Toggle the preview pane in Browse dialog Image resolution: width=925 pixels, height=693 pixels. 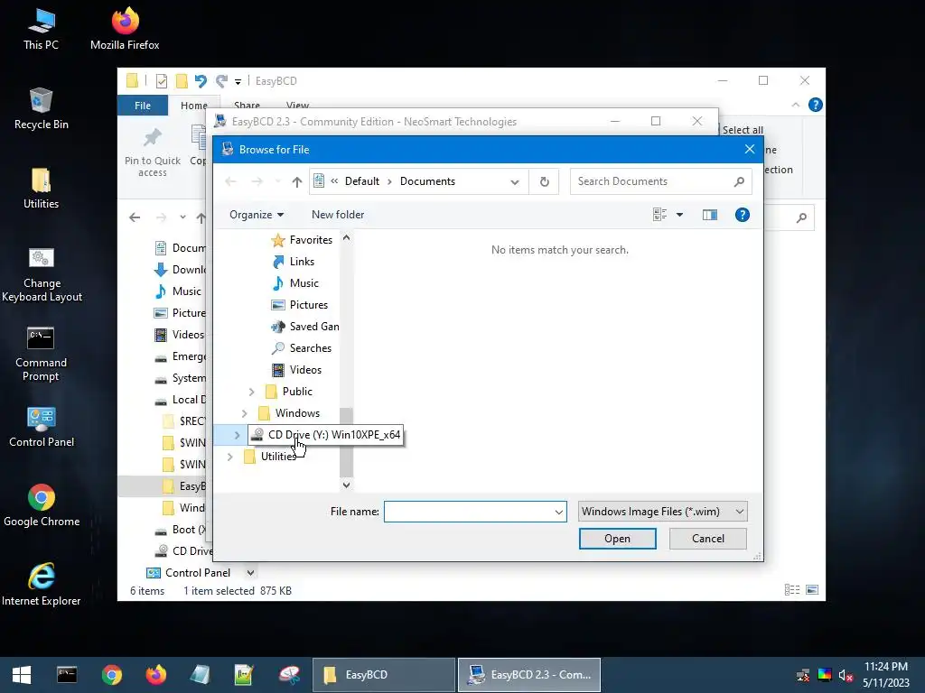tap(710, 215)
